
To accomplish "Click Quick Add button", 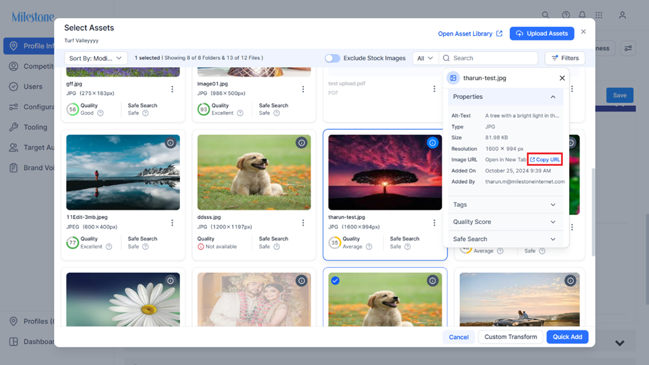I will pyautogui.click(x=568, y=337).
